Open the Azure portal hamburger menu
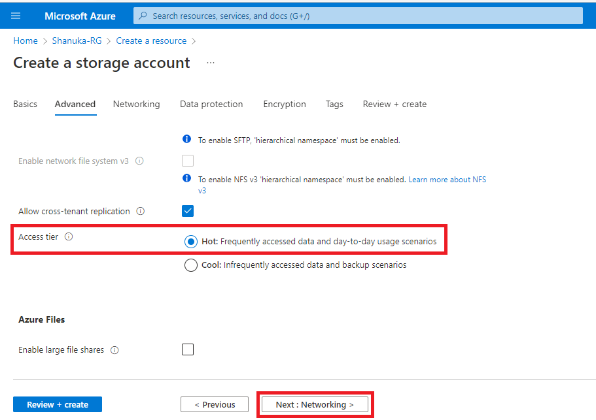The height and width of the screenshot is (420, 596). click(x=16, y=16)
